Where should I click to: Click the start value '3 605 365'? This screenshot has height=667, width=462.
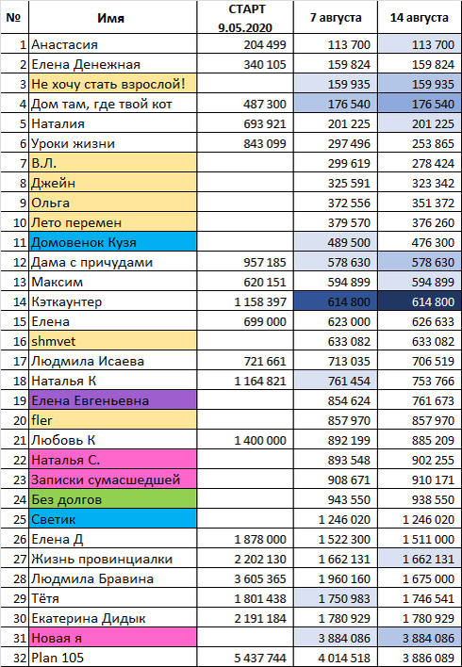(x=245, y=578)
